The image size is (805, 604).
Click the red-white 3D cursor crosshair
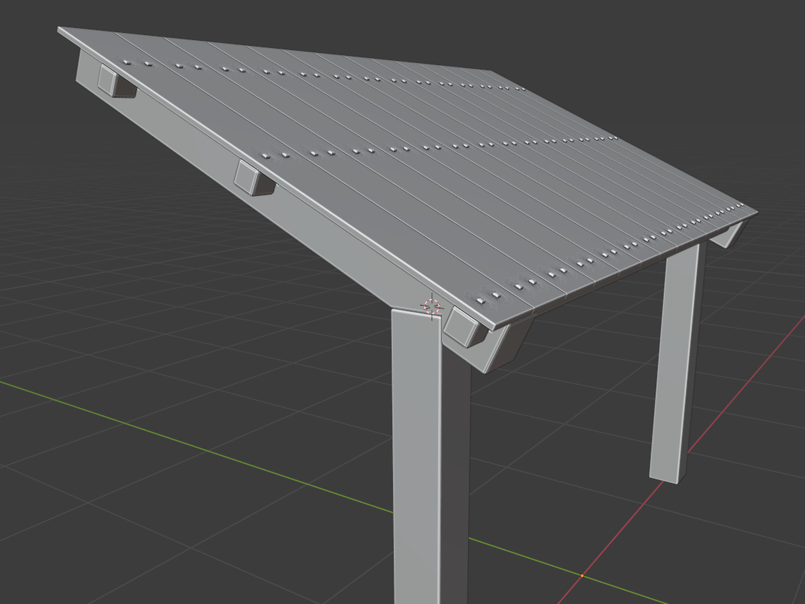(432, 306)
